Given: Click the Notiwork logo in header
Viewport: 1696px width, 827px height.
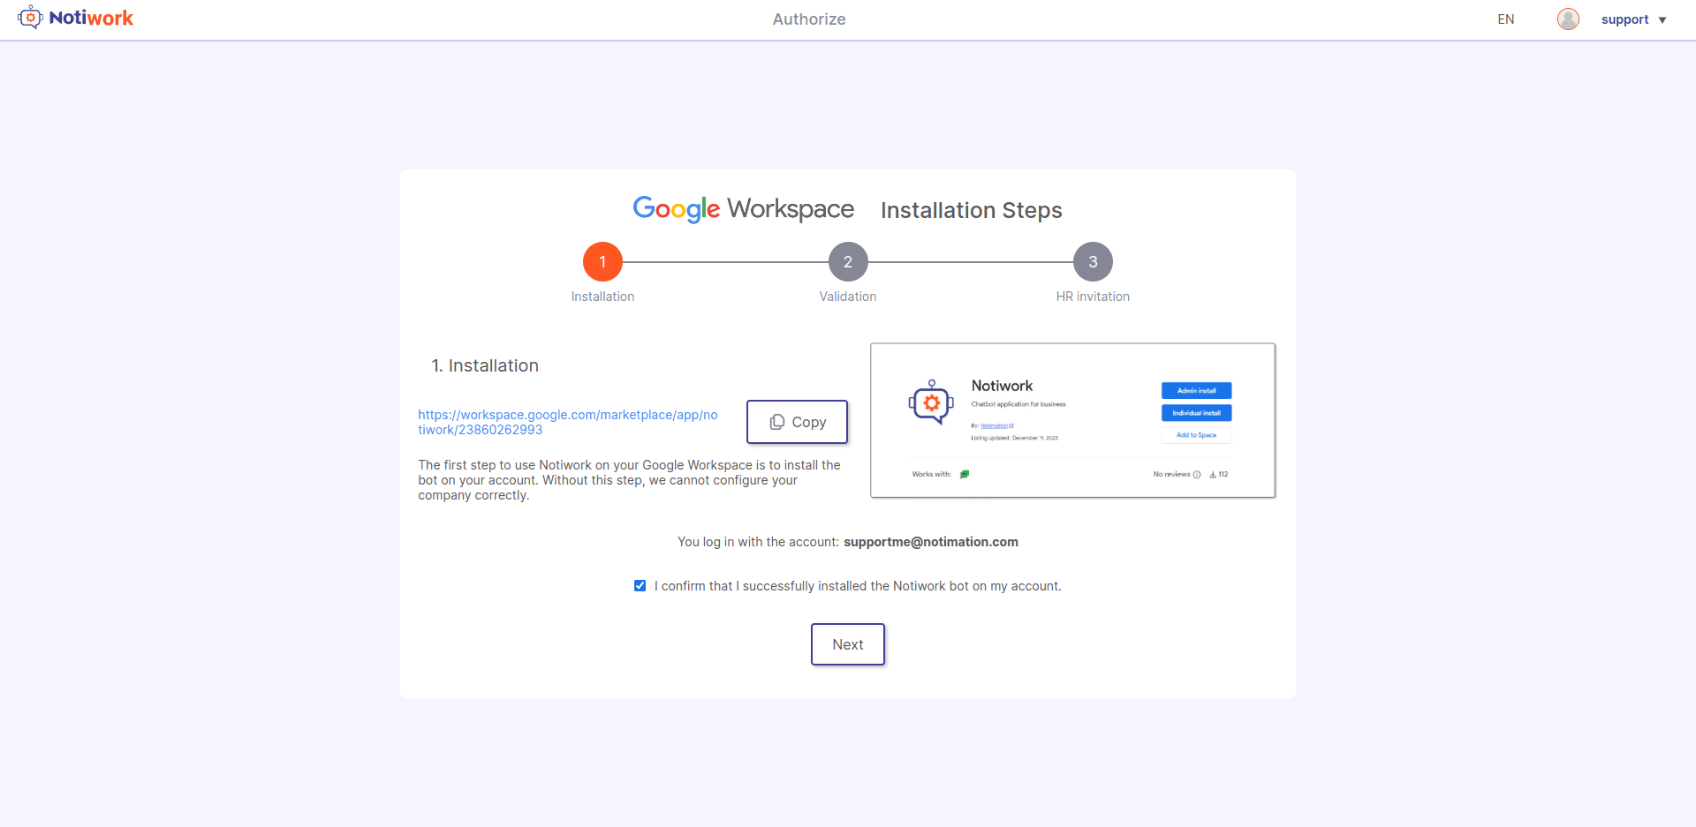Looking at the screenshot, I should 75,18.
